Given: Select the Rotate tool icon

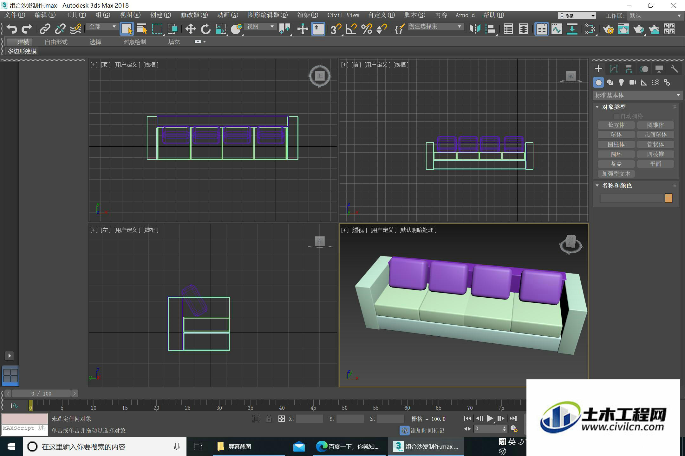Looking at the screenshot, I should point(205,29).
